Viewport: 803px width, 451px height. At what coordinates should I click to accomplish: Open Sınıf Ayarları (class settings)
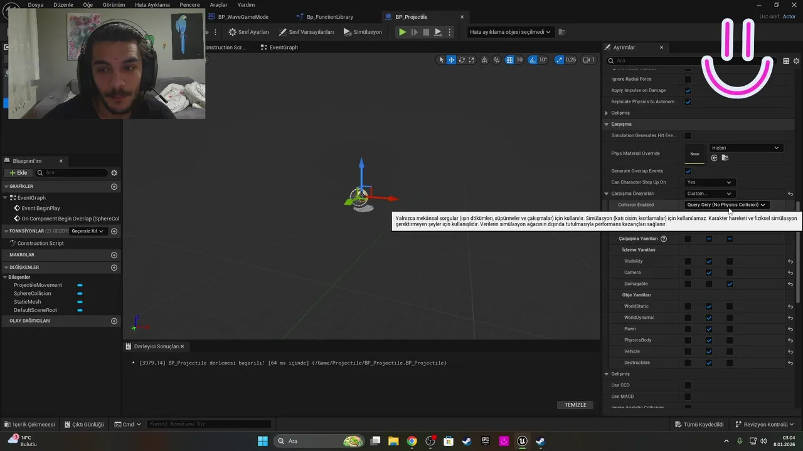(249, 32)
